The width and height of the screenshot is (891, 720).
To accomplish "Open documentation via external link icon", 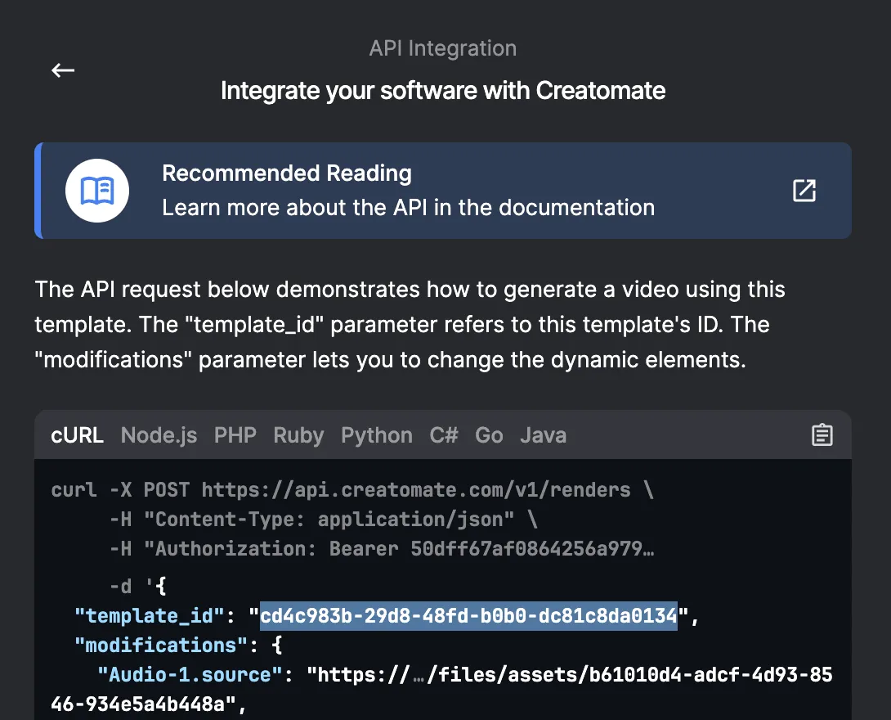I will pyautogui.click(x=804, y=191).
